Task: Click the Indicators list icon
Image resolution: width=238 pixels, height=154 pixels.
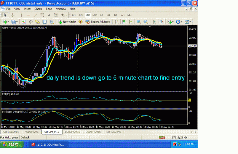Action: (169, 22)
